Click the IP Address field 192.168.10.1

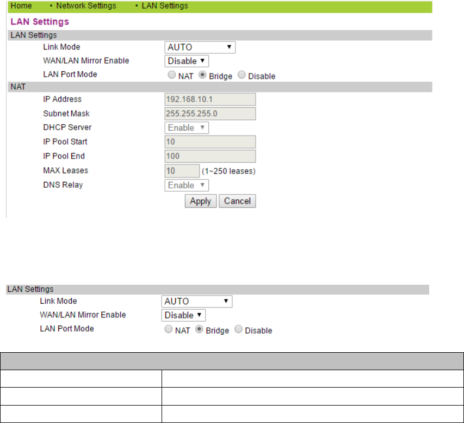pyautogui.click(x=210, y=99)
